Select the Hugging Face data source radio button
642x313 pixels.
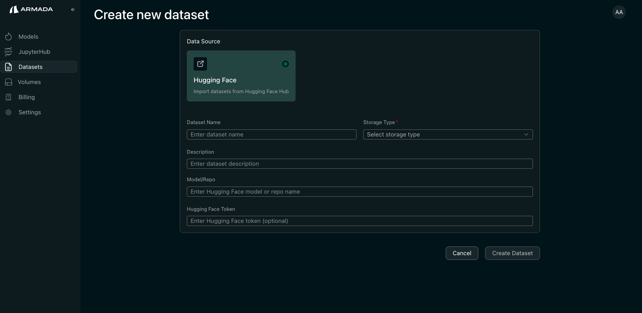(x=285, y=64)
